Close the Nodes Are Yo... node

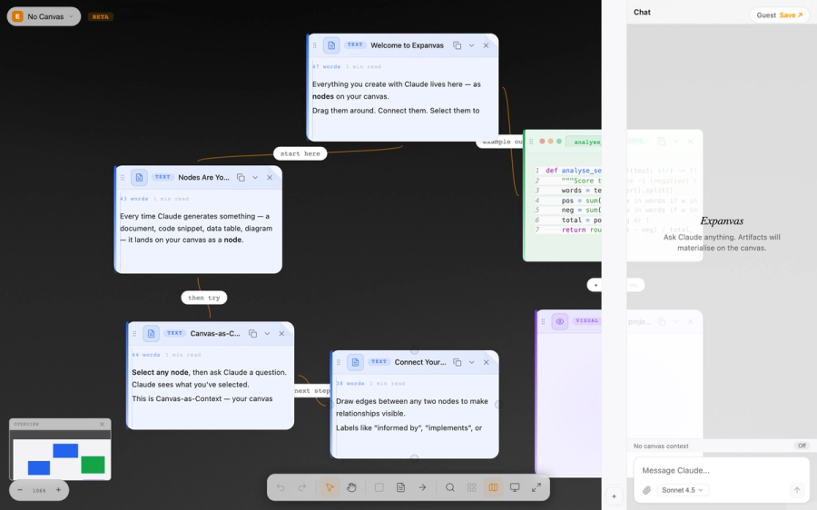[270, 178]
